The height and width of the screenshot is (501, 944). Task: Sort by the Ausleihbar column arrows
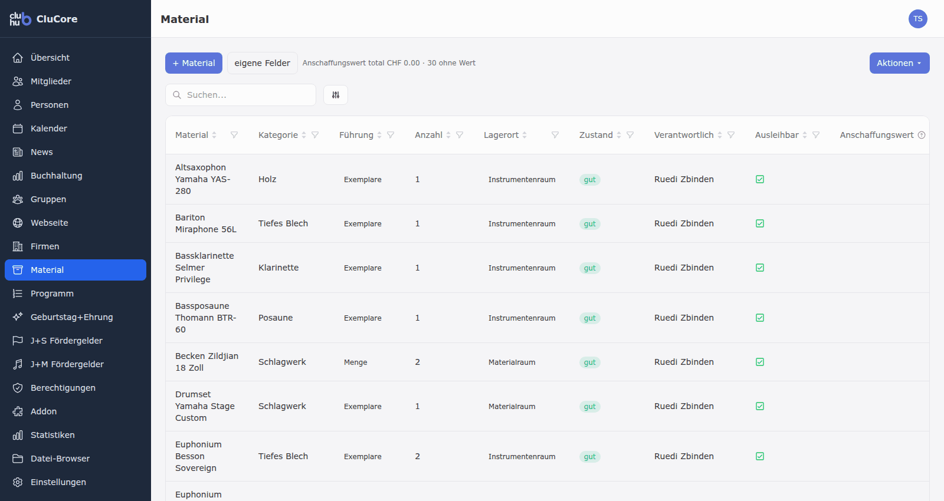coord(805,135)
